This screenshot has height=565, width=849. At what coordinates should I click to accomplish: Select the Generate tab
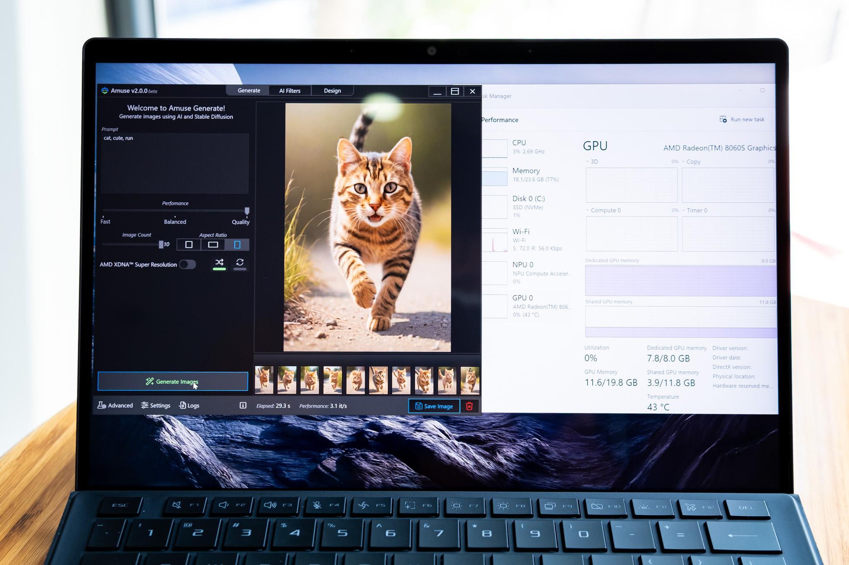(249, 90)
